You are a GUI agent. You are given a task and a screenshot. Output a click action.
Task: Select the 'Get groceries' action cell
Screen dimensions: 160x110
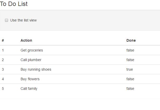pos(32,50)
